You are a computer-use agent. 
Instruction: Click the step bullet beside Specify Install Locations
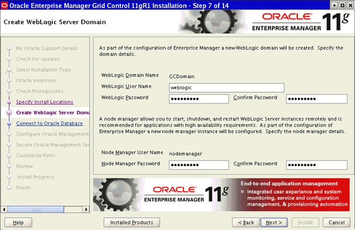[x=9, y=102]
